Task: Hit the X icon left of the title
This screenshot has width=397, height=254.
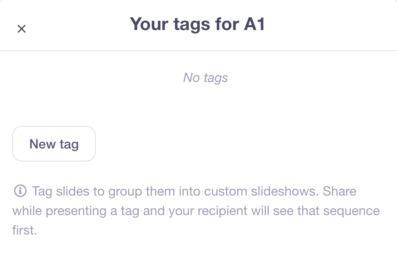Action: click(x=22, y=29)
